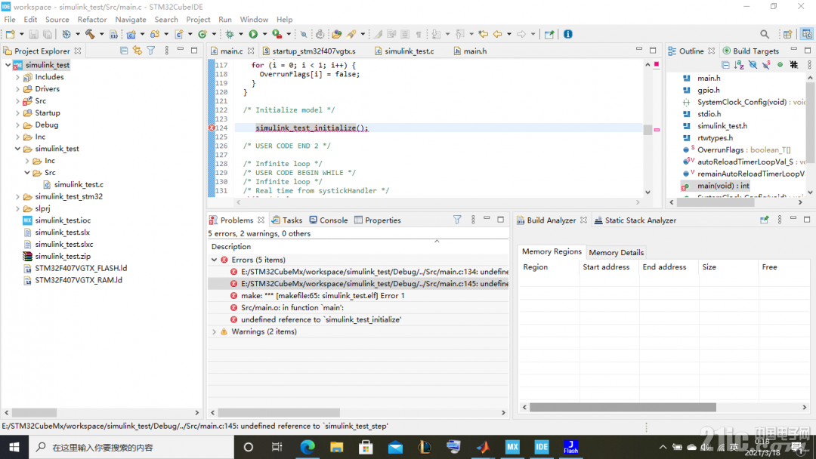This screenshot has height=459, width=816.
Task: Toggle Link with Editor in Project Explorer
Action: [x=138, y=51]
